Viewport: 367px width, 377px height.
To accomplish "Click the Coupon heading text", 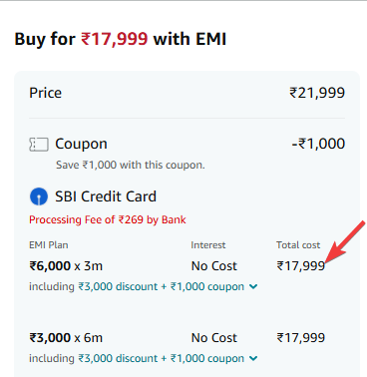I will [81, 144].
